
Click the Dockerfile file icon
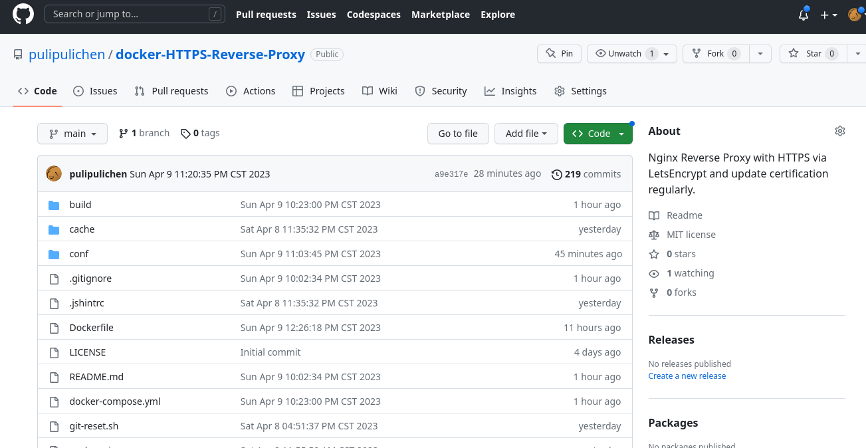[x=54, y=328]
